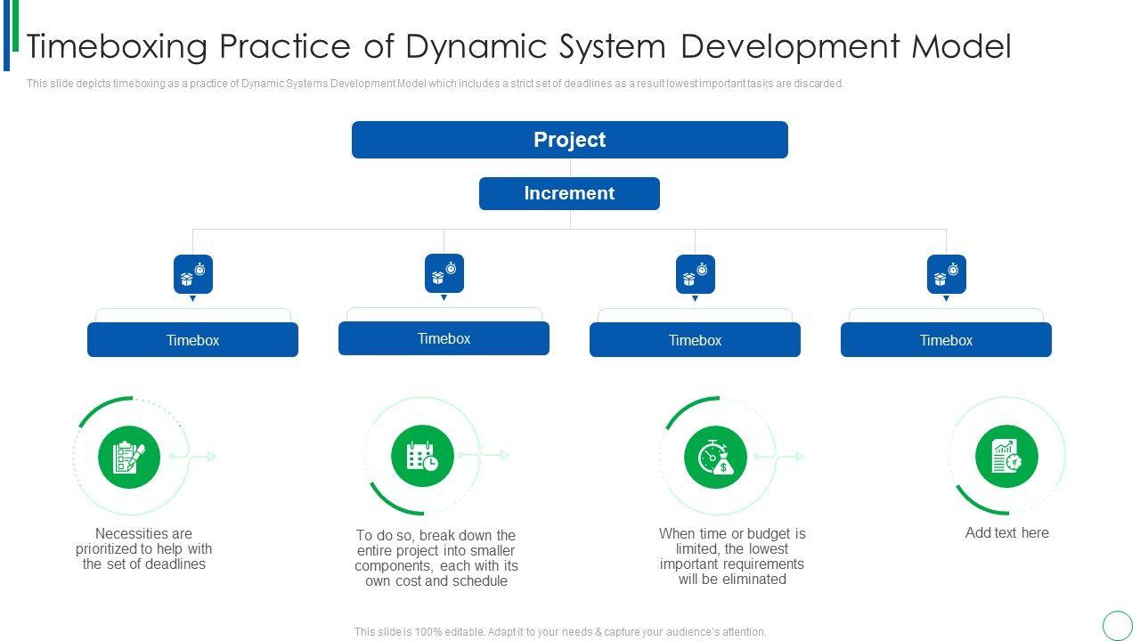Select the third blue box-and-timer icon from left
This screenshot has width=1140, height=641.
click(x=695, y=274)
